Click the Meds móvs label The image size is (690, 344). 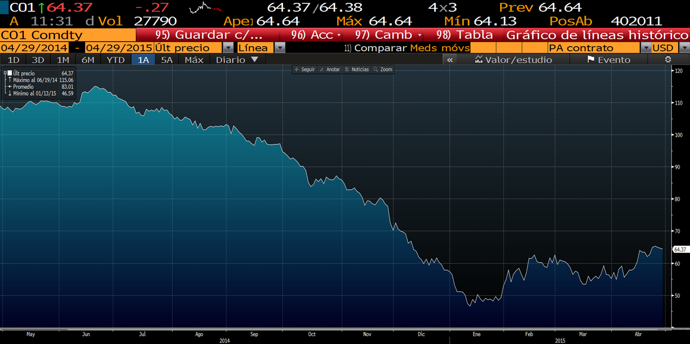click(x=440, y=48)
